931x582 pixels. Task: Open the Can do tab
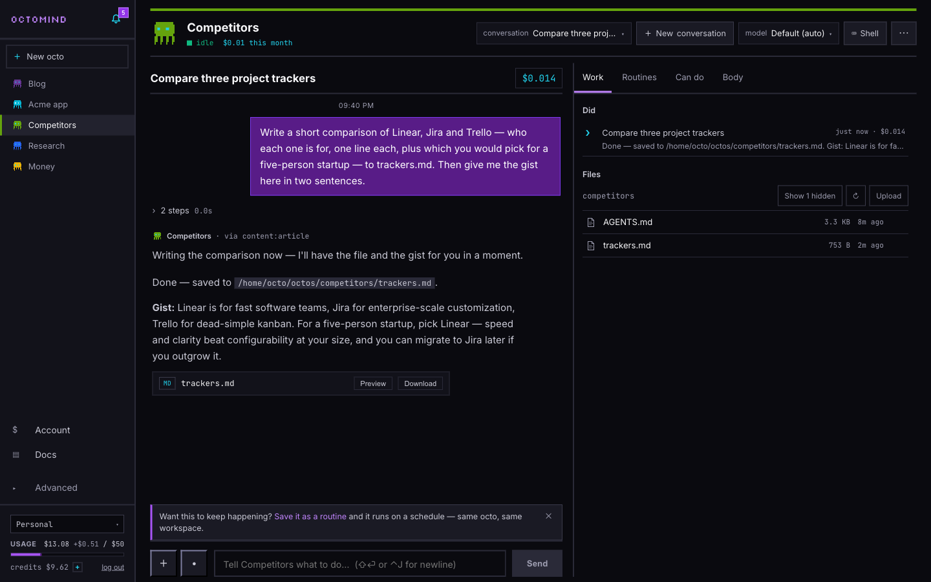point(689,77)
